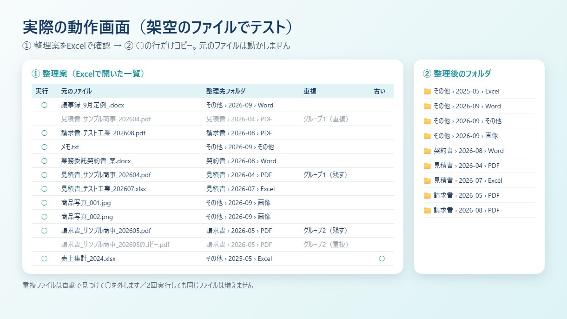Click the folder icon for 請求書 › 2026-08 › PDF

(x=427, y=211)
